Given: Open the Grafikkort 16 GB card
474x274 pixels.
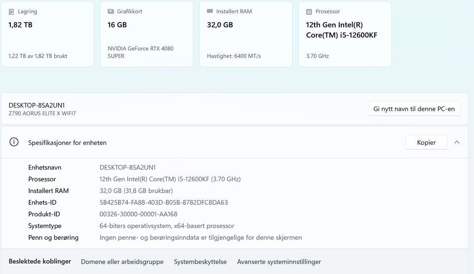Looking at the screenshot, I should [147, 34].
